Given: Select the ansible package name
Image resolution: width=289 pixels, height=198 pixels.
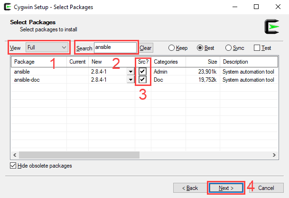Looking at the screenshot, I should (22, 72).
